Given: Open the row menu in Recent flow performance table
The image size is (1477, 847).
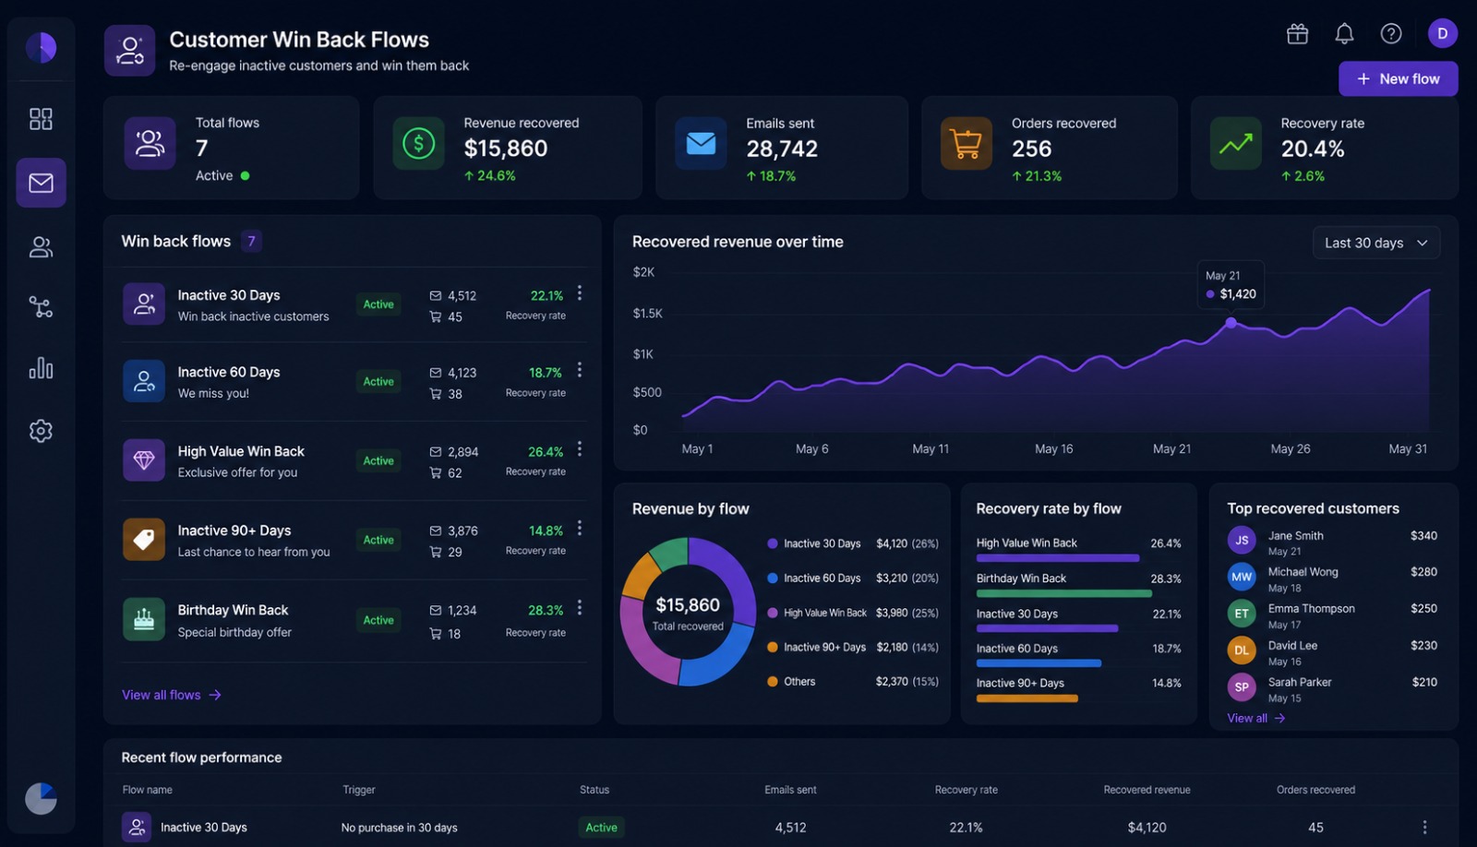Looking at the screenshot, I should tap(1424, 828).
